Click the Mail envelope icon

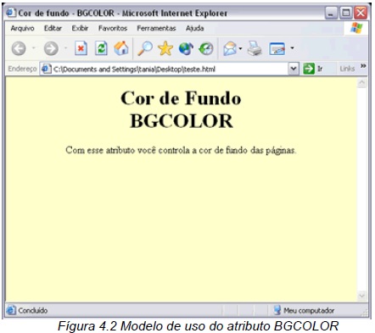(x=230, y=48)
